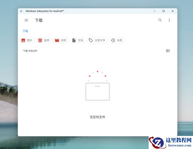Filter by 本周 this week chip
This screenshot has width=193, height=149.
click(x=117, y=40)
